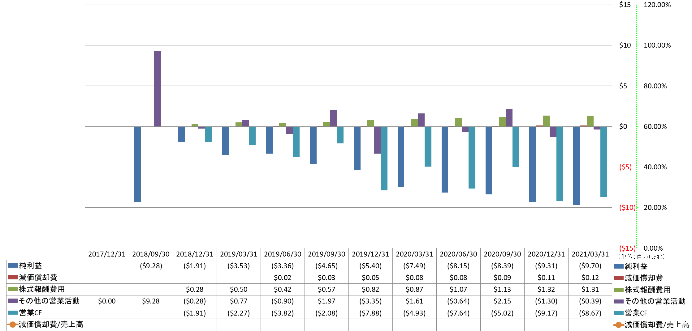Image resolution: width=692 pixels, height=331 pixels.
Task: Click the blue net income bar for 2018/09/30
Action: 137,164
